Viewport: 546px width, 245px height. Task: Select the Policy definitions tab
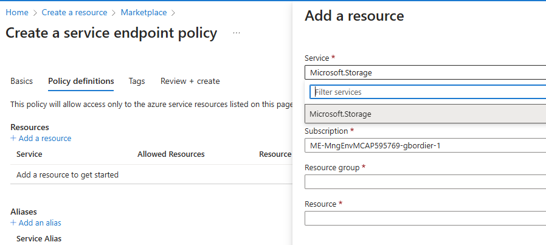click(x=81, y=81)
